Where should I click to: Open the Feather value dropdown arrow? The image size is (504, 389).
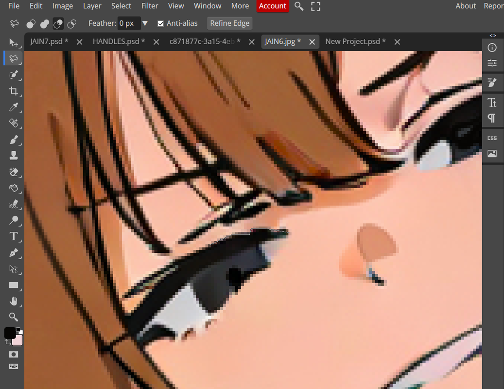(x=145, y=23)
